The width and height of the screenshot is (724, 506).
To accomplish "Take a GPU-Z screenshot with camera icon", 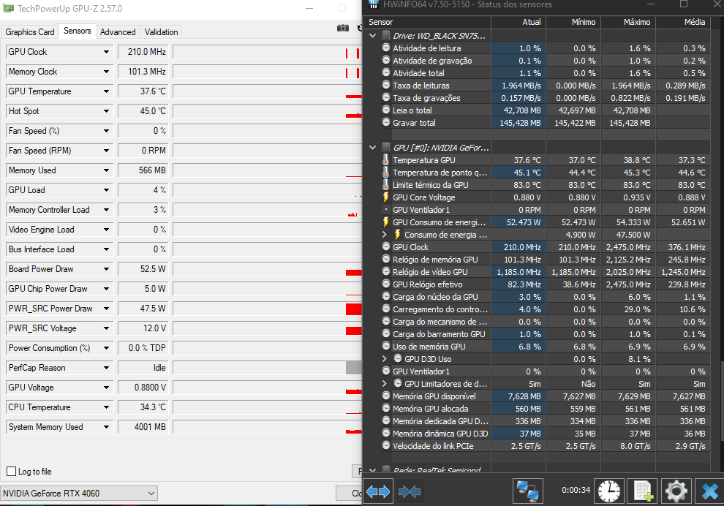I will 342,29.
